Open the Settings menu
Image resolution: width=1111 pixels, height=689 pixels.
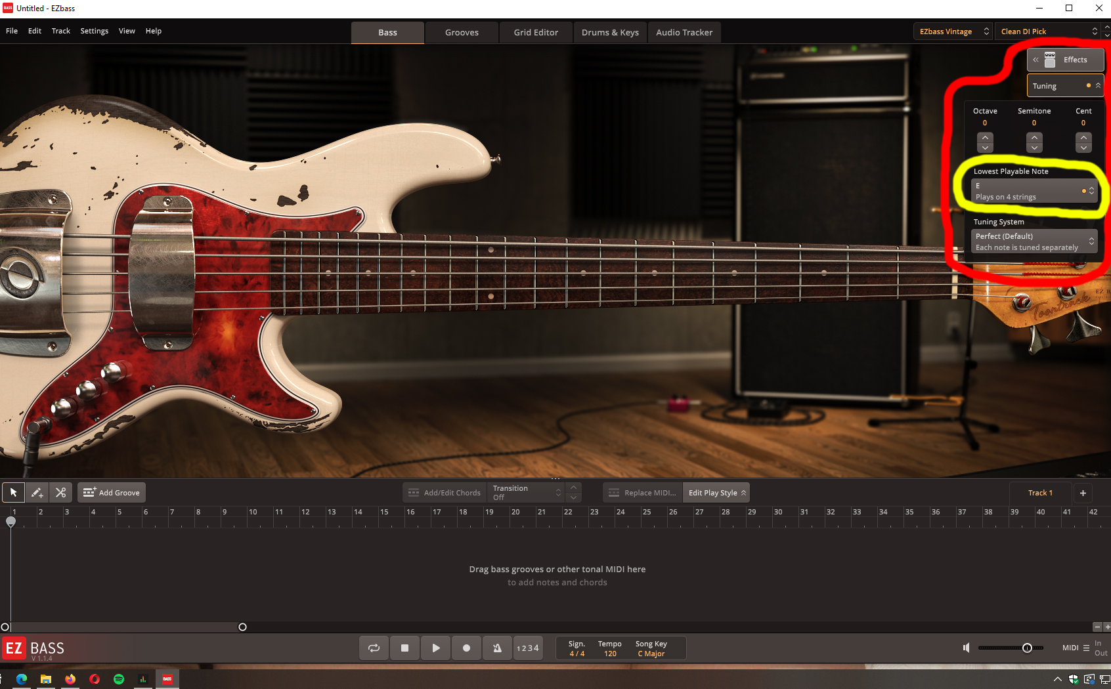(x=94, y=31)
